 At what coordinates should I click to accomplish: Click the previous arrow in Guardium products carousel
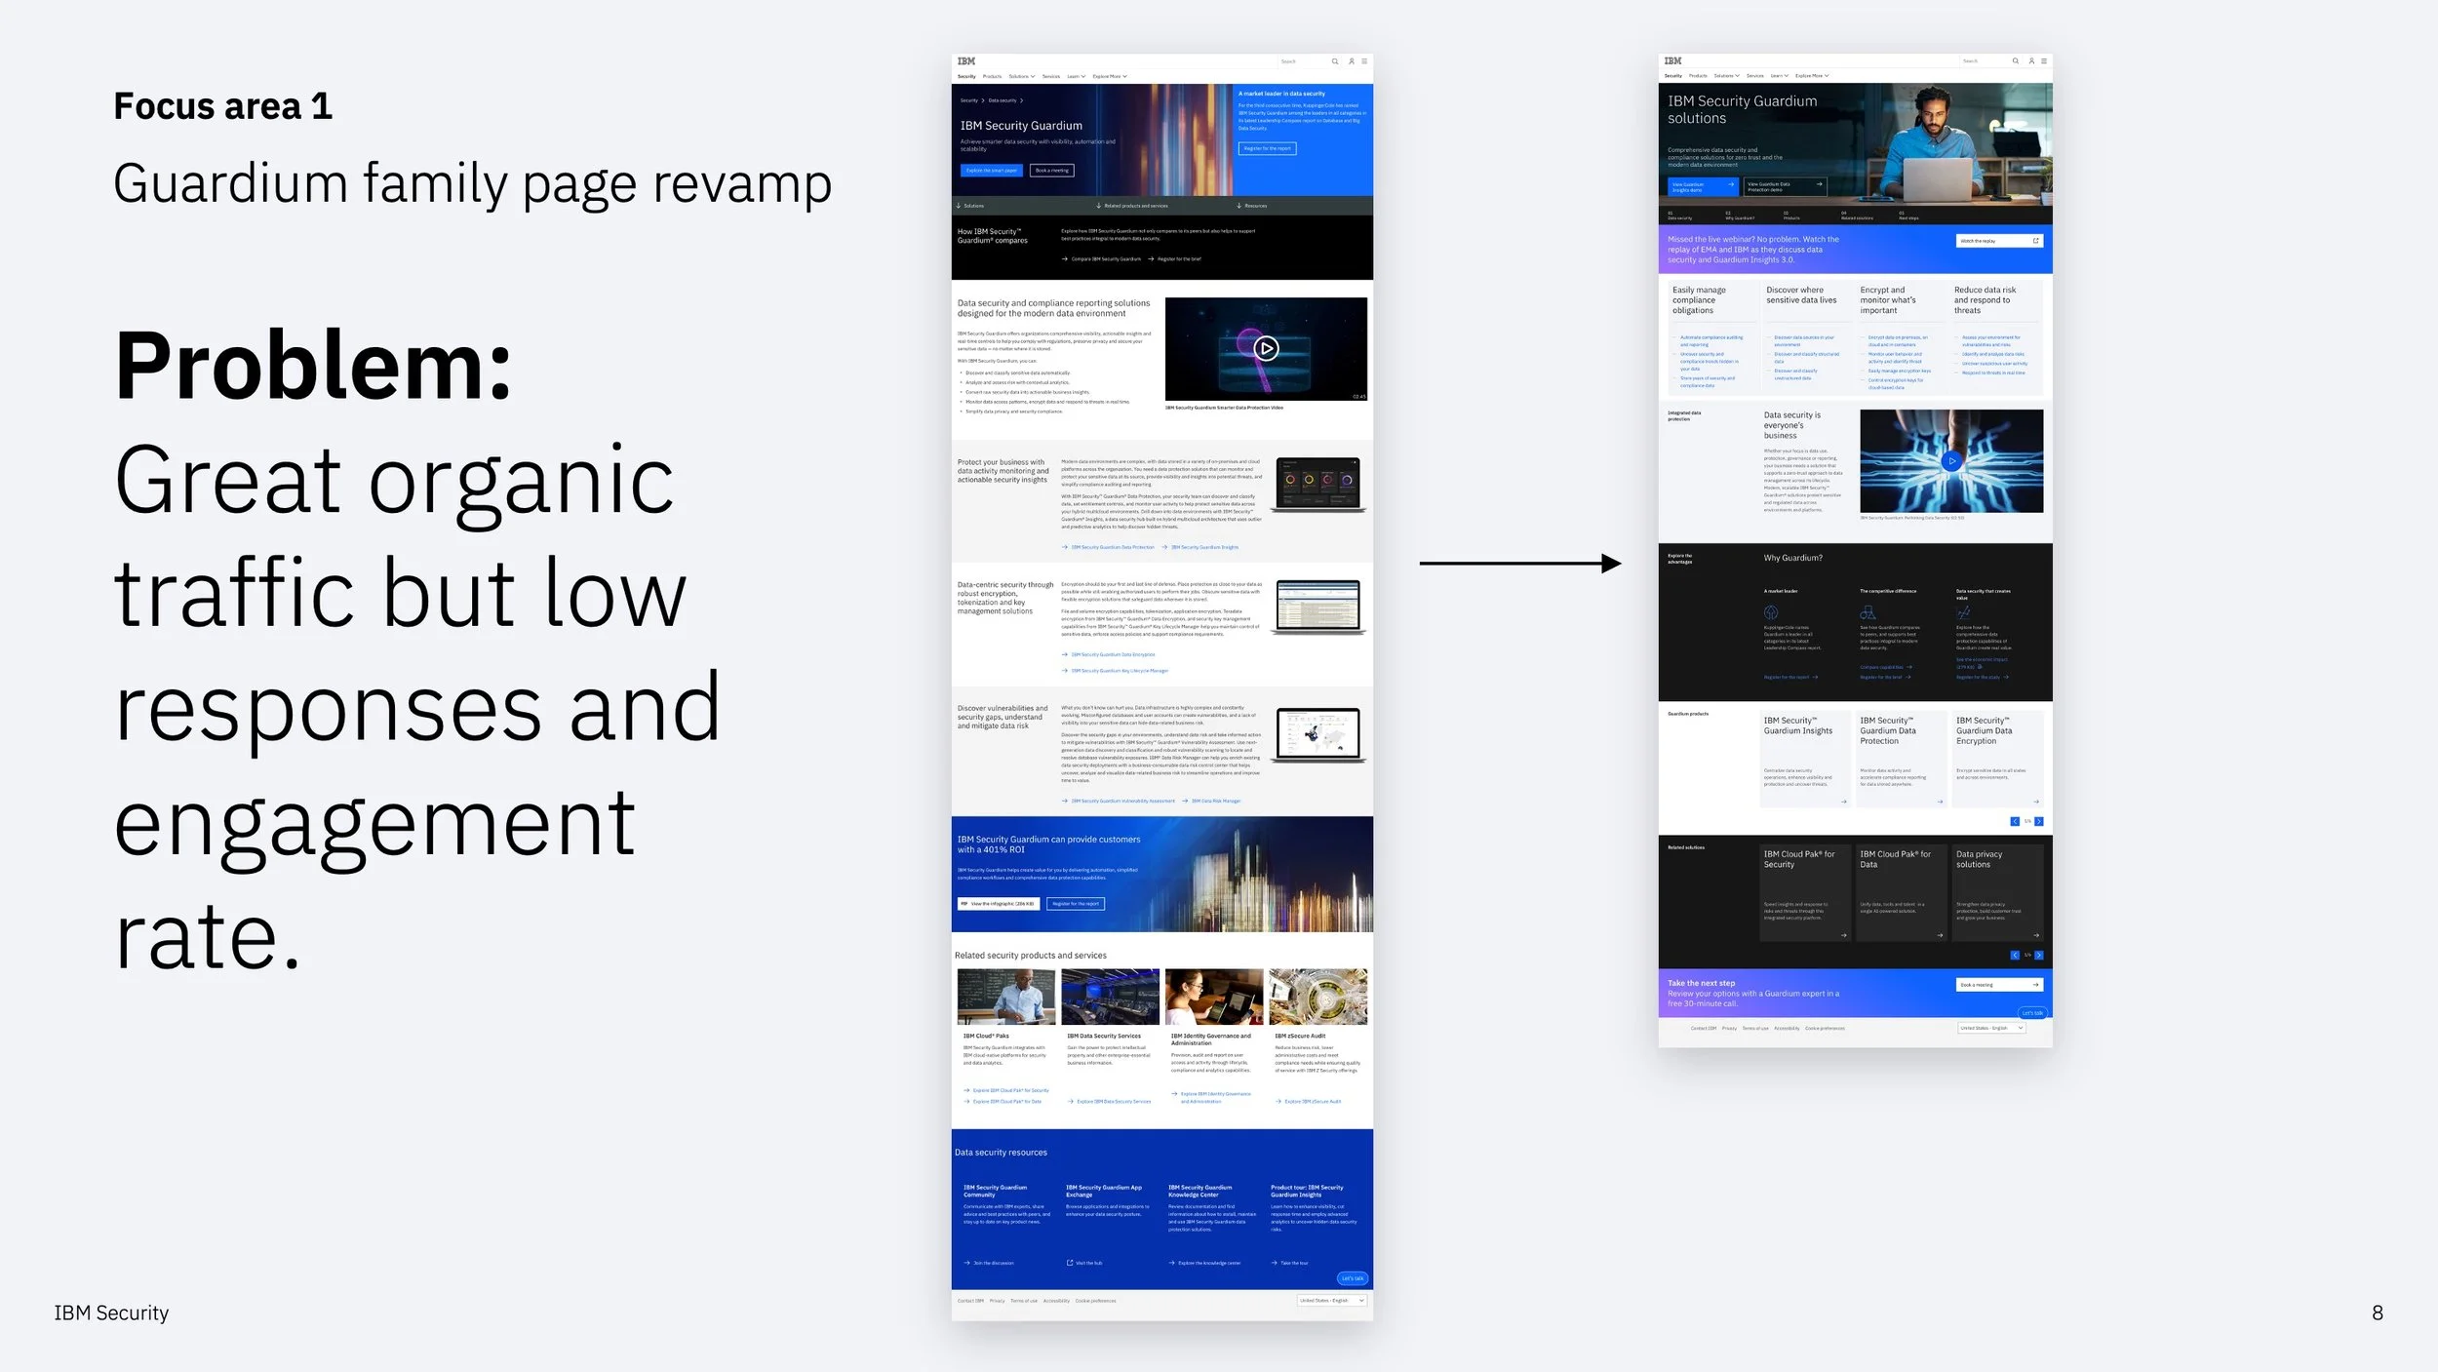pyautogui.click(x=2015, y=822)
